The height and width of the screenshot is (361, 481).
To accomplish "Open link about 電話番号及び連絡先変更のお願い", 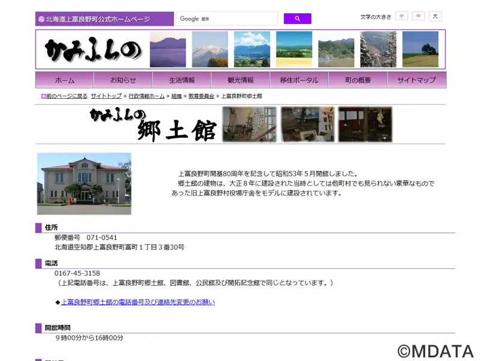I will (x=138, y=302).
